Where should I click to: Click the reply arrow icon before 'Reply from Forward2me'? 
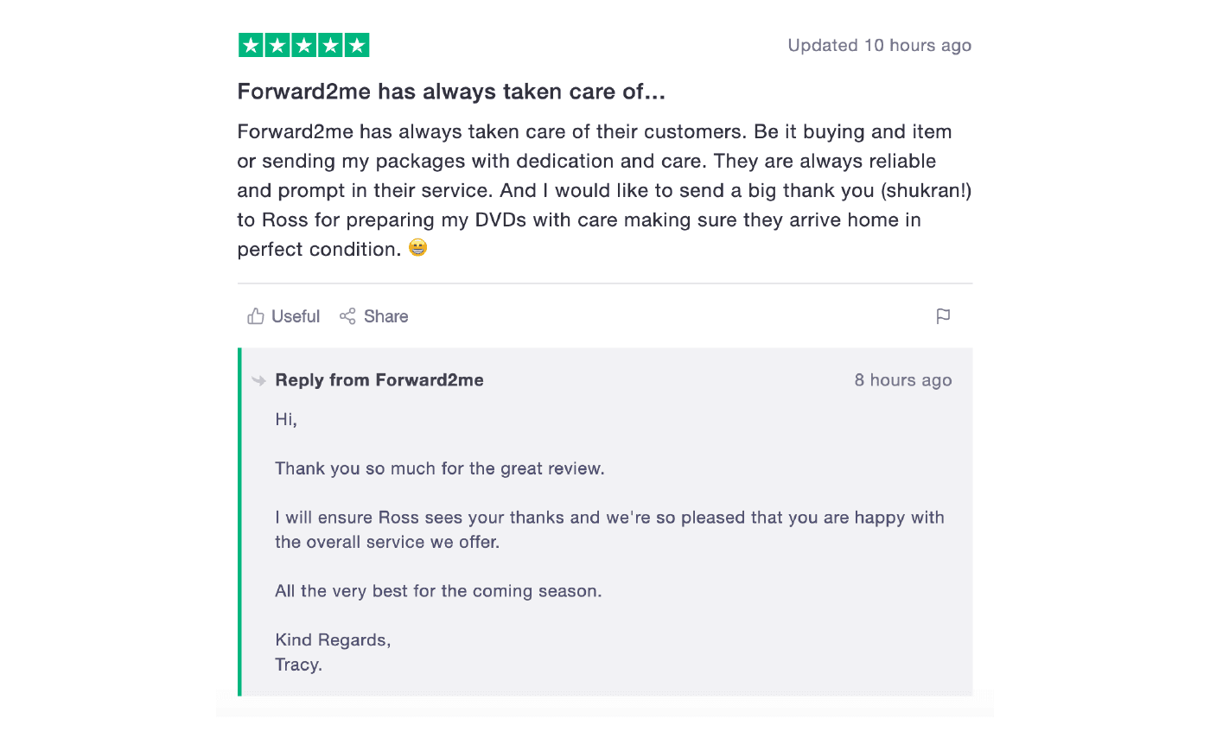(x=258, y=380)
